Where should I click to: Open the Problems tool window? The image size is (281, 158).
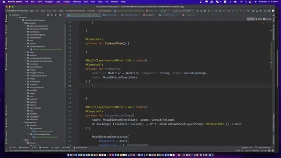pyautogui.click(x=24, y=147)
